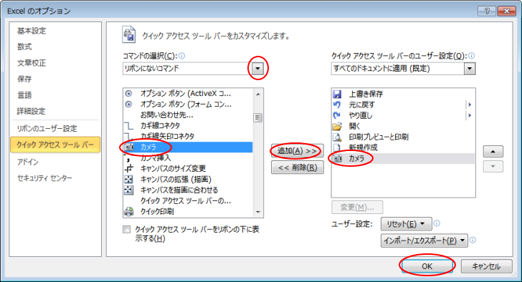The width and height of the screenshot is (522, 282).
Task: Click the info icon next to コマンドの選択
Action: (182, 56)
